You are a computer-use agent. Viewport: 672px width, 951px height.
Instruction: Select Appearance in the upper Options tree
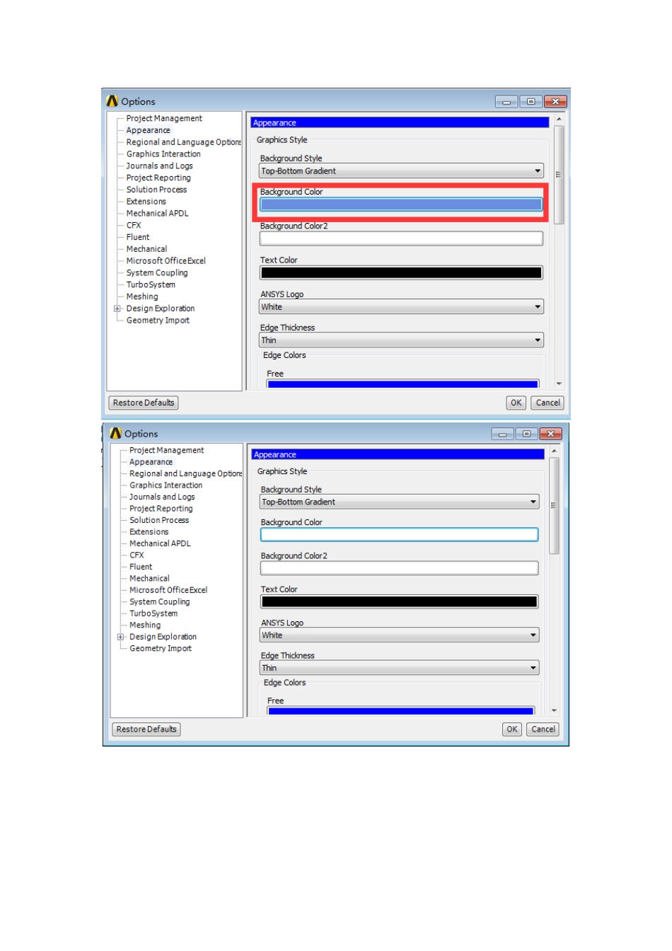[149, 130]
